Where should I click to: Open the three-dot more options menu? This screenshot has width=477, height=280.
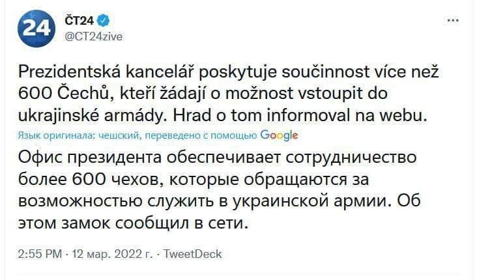point(453,20)
